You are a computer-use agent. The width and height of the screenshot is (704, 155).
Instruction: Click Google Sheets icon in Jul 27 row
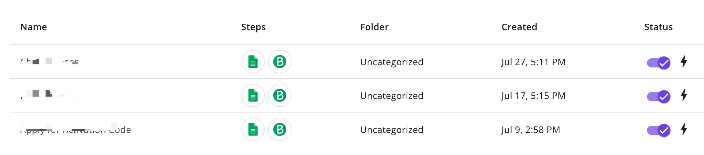253,62
